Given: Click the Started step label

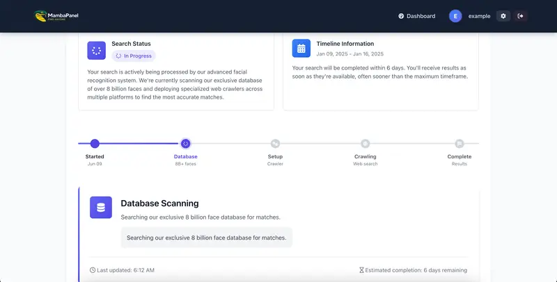Looking at the screenshot, I should (95, 156).
